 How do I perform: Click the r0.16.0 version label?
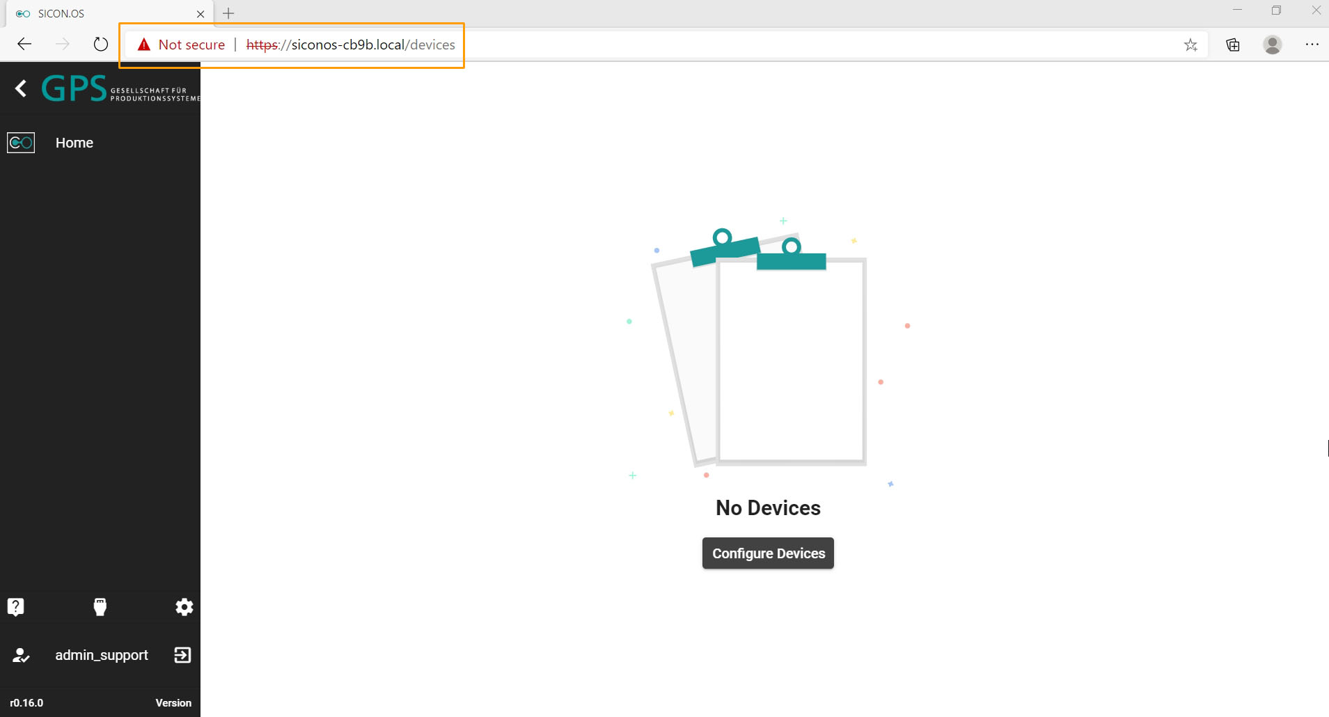pos(26,703)
